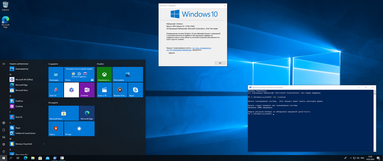Open the Weather (Погода) tile
This screenshot has width=383, height=161.
(79, 129)
